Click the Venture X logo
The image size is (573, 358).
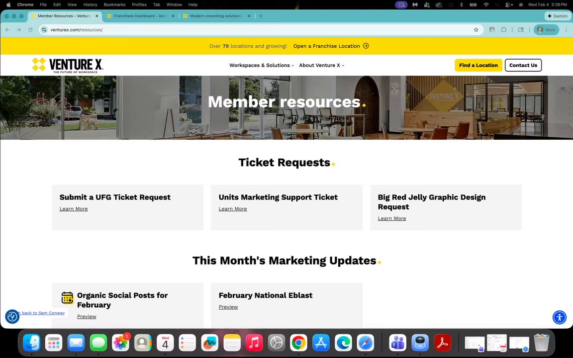pos(68,65)
